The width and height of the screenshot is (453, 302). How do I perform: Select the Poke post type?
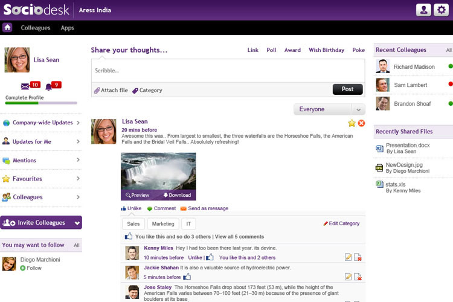[359, 50]
